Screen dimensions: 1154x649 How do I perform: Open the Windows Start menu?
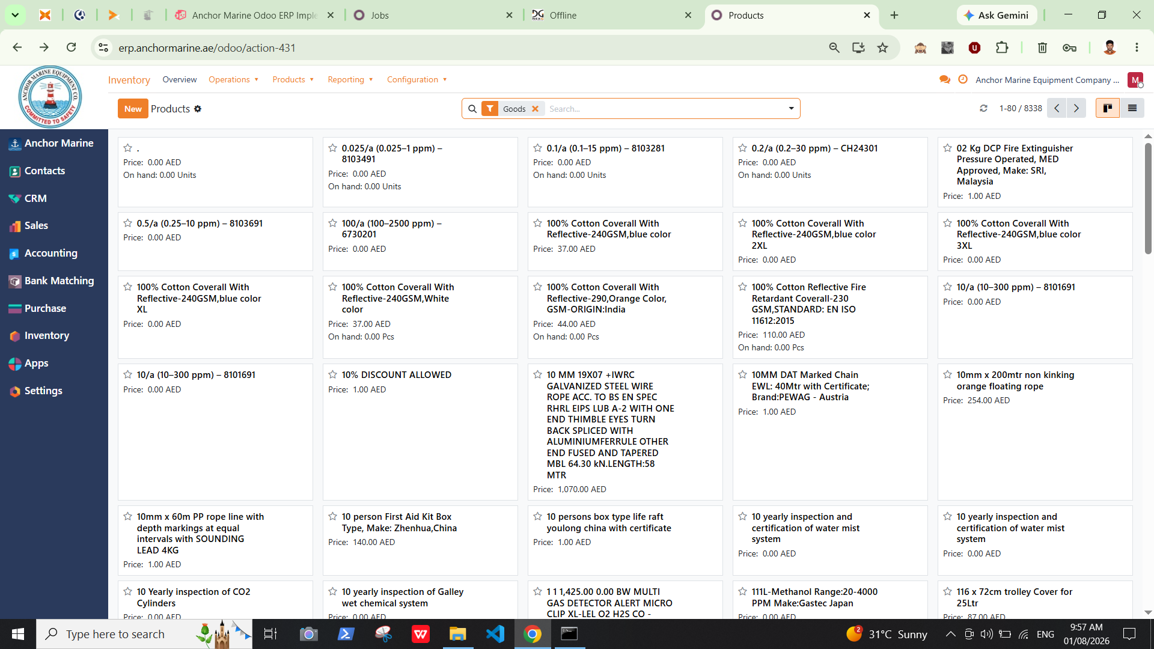coord(18,634)
